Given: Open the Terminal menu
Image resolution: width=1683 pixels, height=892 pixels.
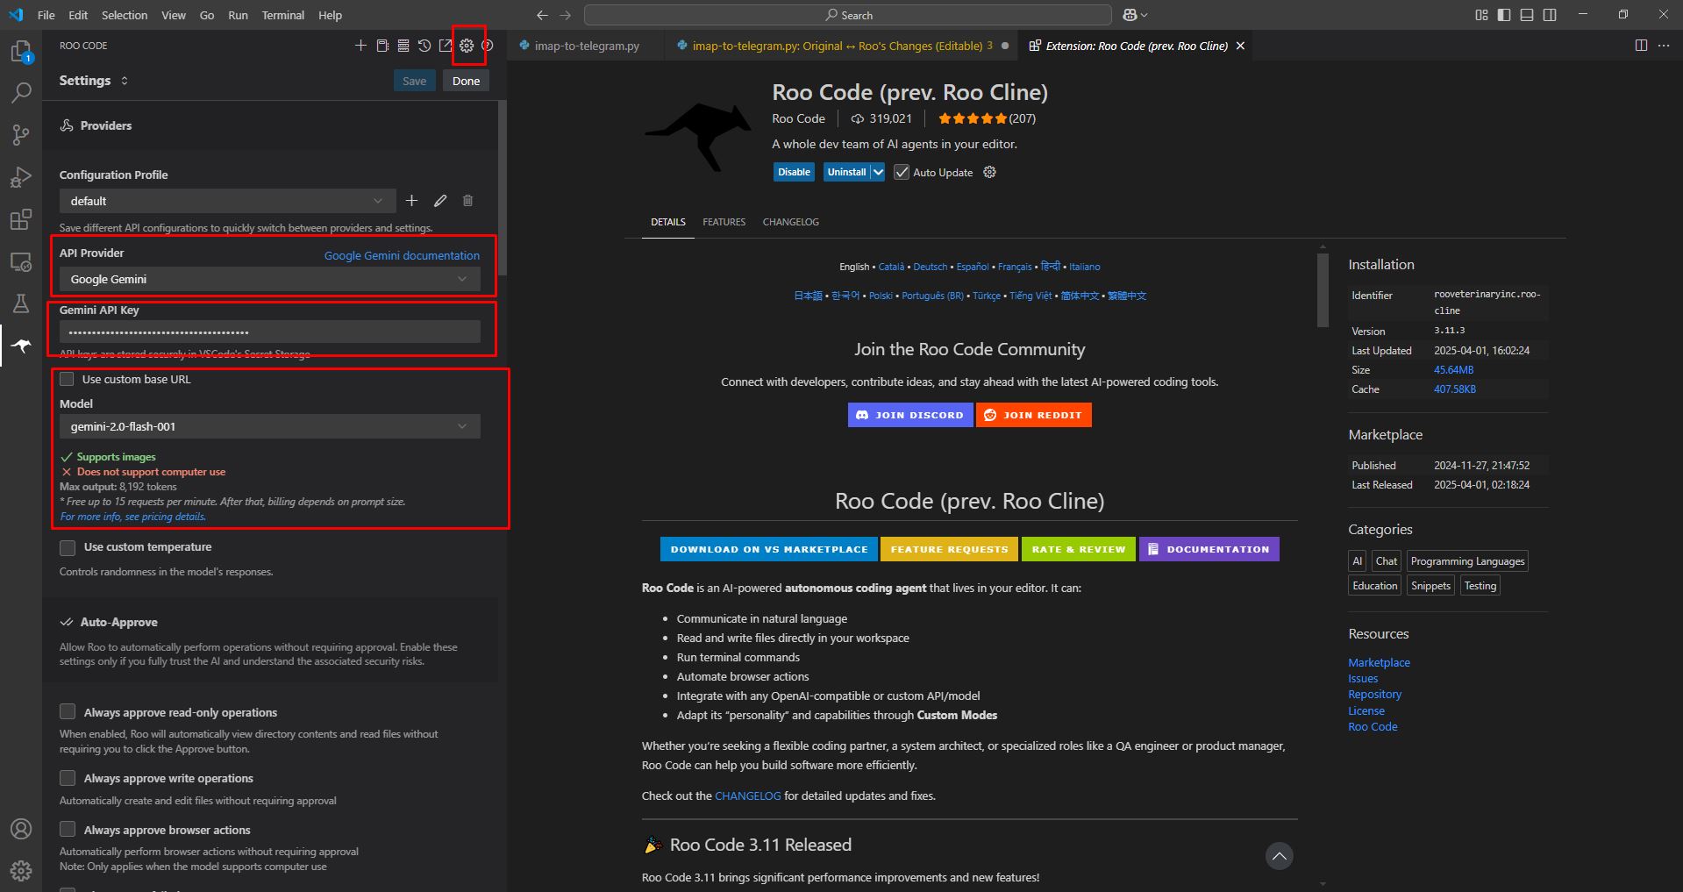Looking at the screenshot, I should (282, 15).
